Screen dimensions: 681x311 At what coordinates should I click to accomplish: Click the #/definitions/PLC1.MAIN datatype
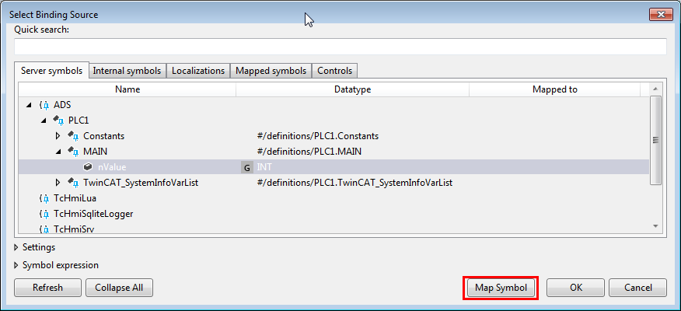tap(309, 152)
